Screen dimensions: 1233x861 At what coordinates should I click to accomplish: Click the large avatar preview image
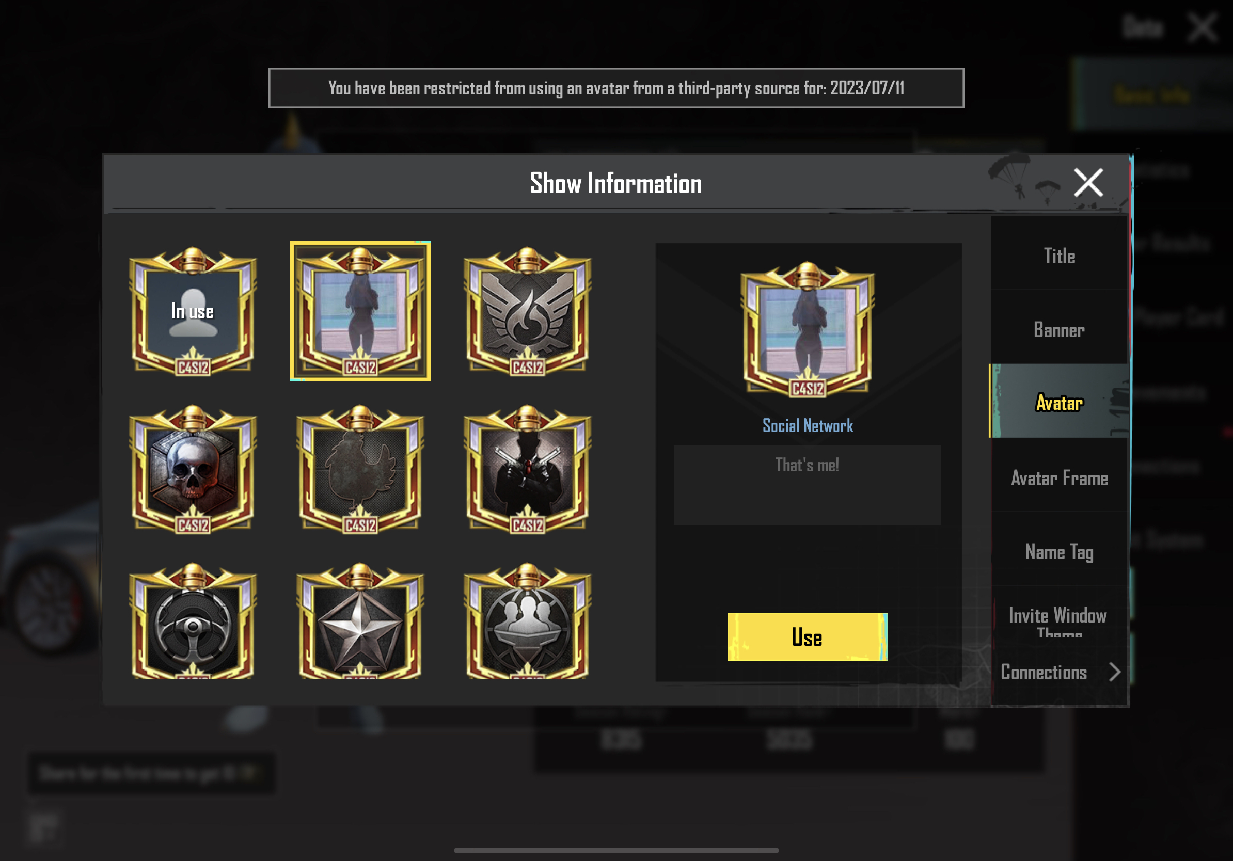[x=807, y=329]
